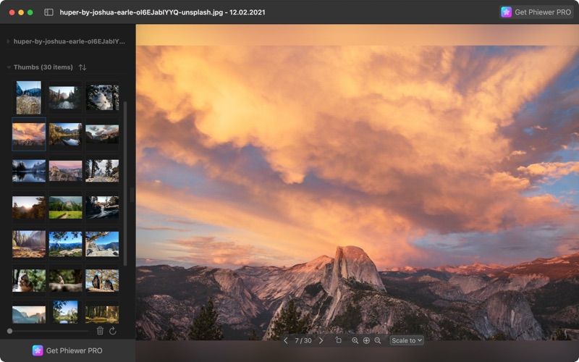Select the hazy valley thumbnail in bottom row
Viewport: 579px width, 362px height.
(29, 314)
